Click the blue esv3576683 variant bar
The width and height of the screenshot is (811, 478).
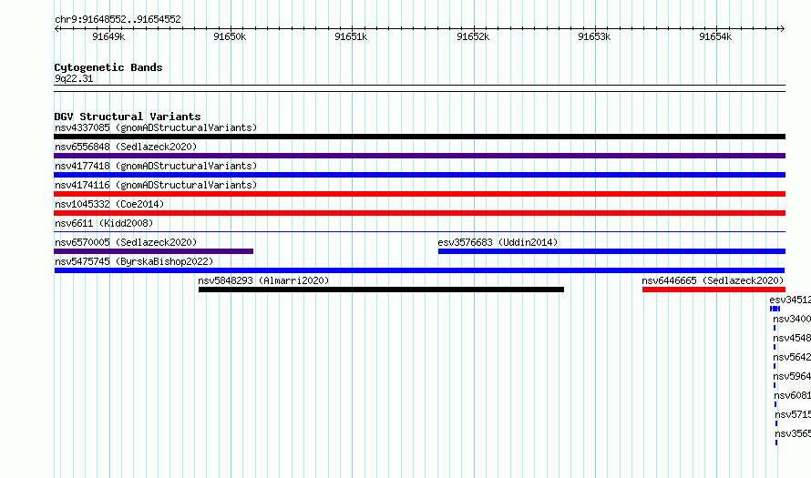611,251
